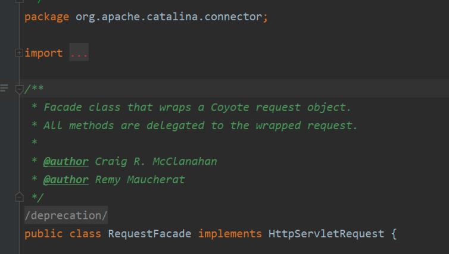Click the RequestFacade class name
Image resolution: width=449 pixels, height=254 pixels.
click(149, 233)
